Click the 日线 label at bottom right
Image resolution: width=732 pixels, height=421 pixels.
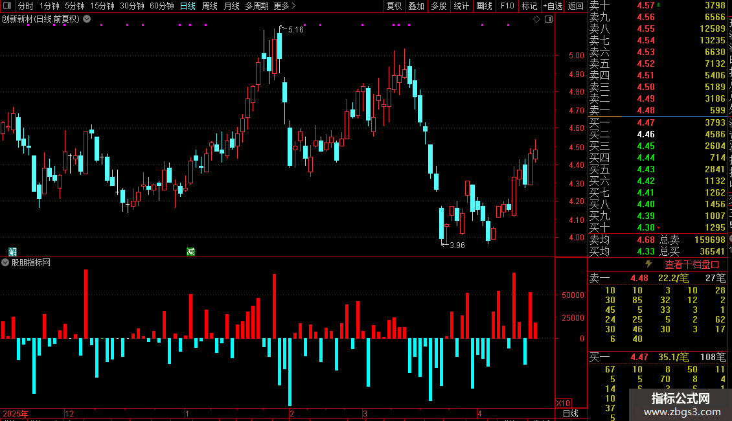coord(571,413)
